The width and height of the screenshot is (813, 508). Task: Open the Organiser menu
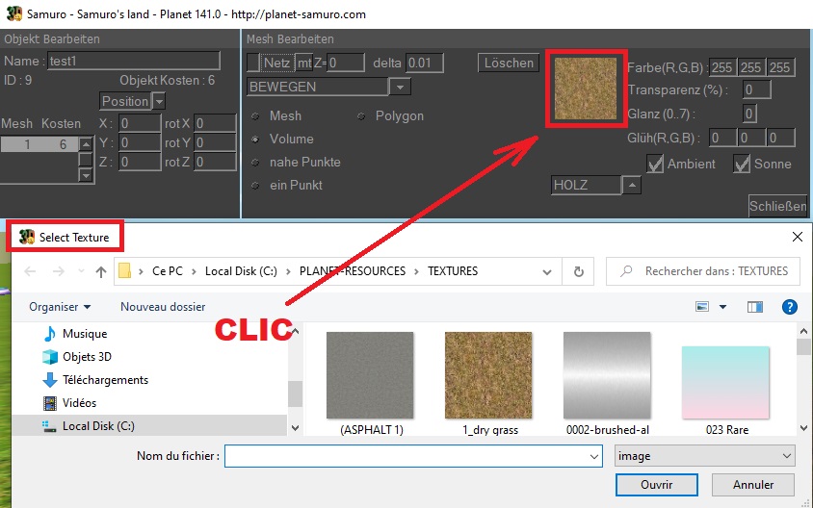pos(60,307)
